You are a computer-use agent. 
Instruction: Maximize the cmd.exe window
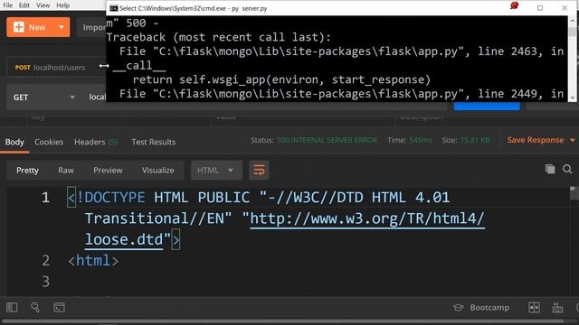click(x=540, y=8)
